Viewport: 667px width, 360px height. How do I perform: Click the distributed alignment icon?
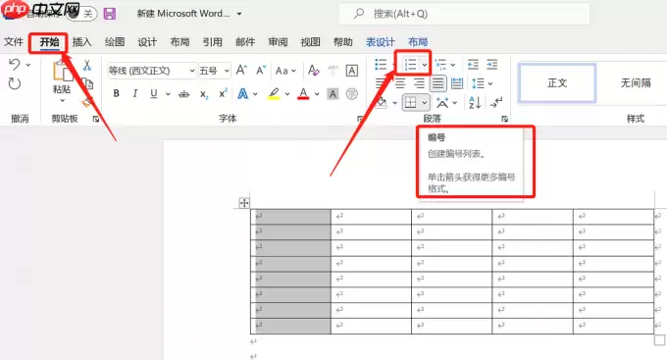coord(457,83)
